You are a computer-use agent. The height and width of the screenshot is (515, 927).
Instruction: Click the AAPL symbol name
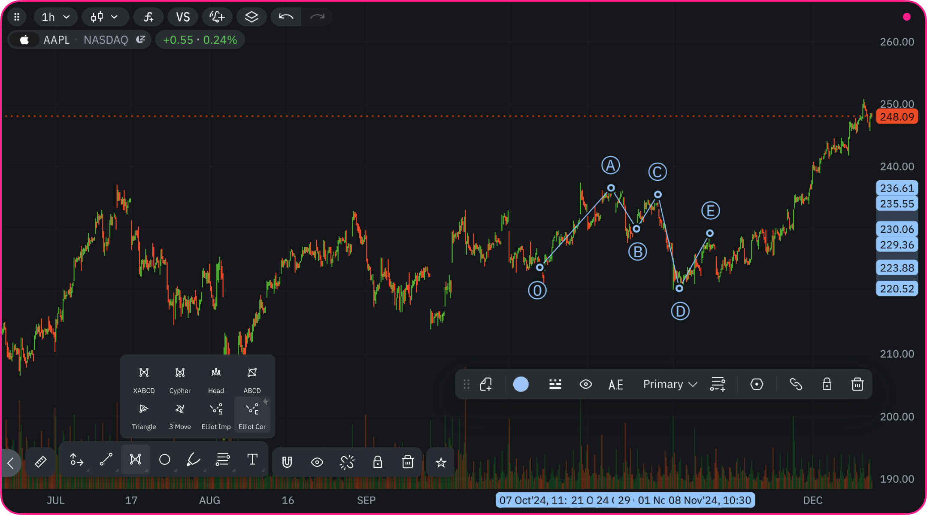tap(57, 40)
